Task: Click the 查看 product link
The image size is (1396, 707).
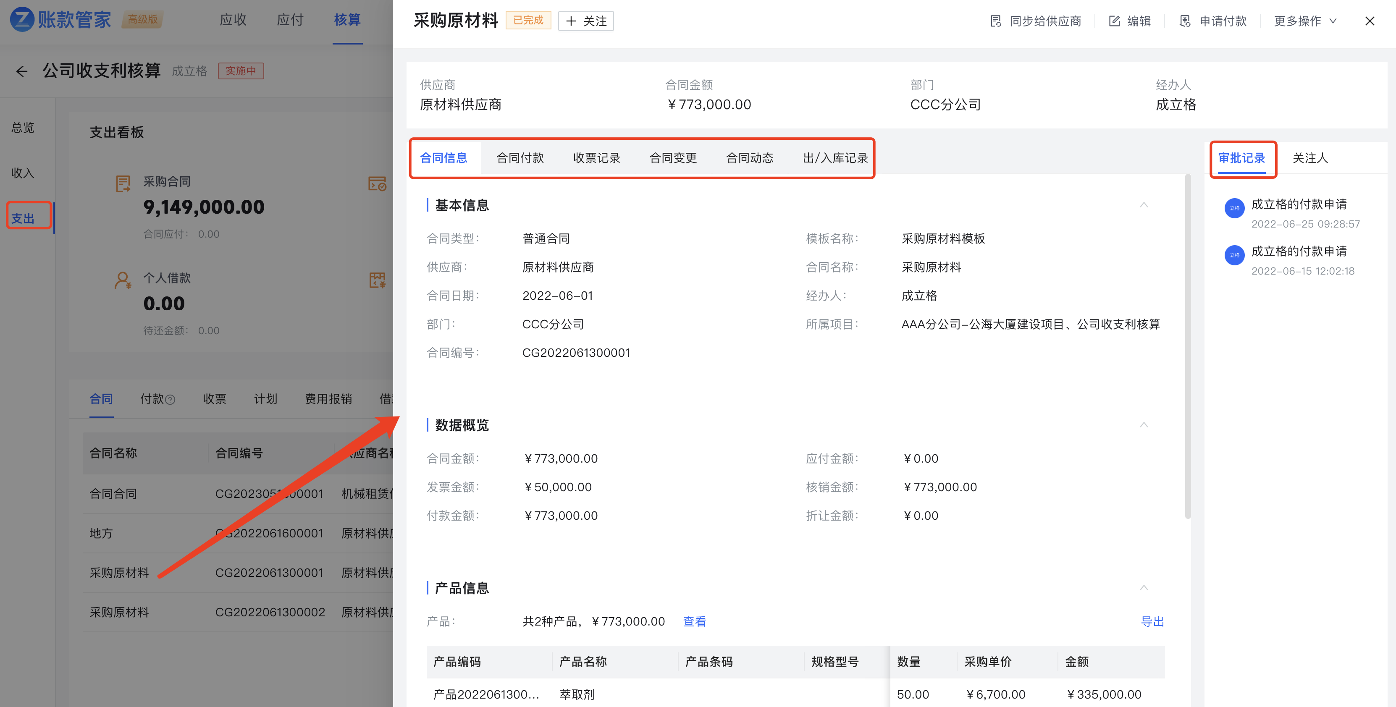Action: [x=694, y=621]
